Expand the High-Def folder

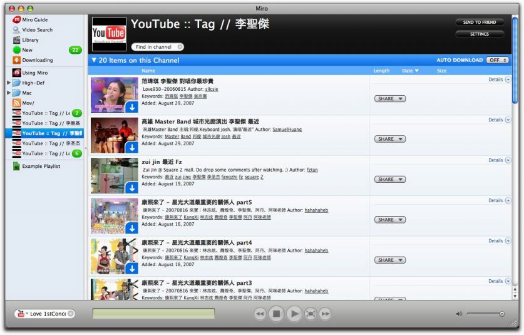(x=9, y=83)
